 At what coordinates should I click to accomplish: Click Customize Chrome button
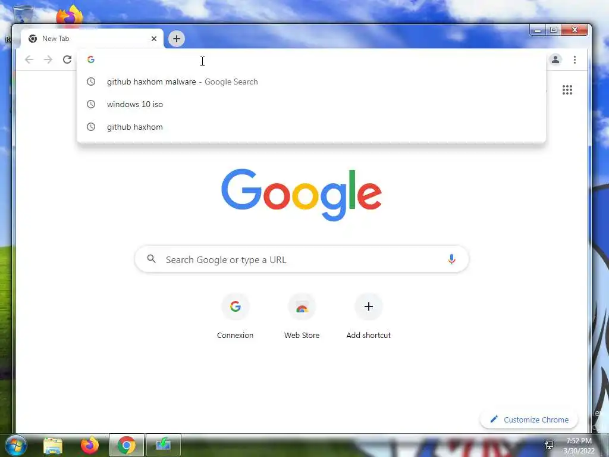click(x=529, y=420)
